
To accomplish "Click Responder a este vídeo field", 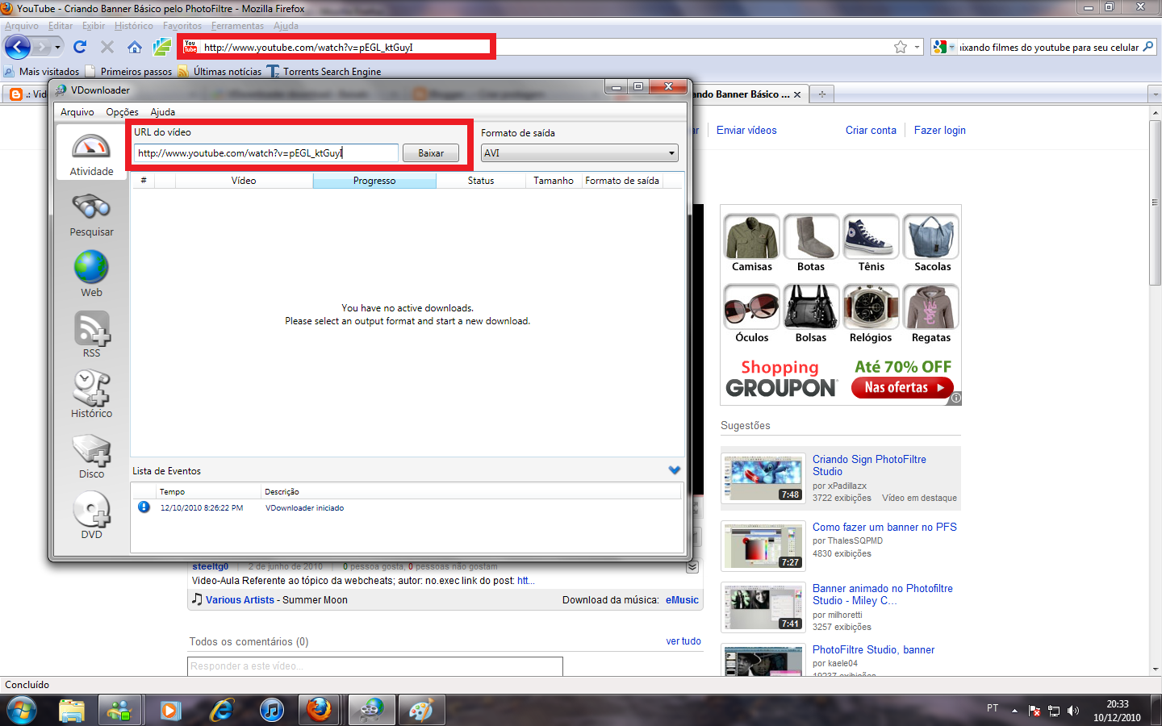I will point(375,666).
